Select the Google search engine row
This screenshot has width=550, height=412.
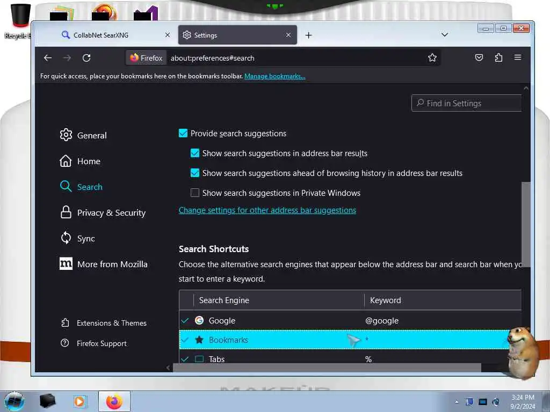point(350,321)
